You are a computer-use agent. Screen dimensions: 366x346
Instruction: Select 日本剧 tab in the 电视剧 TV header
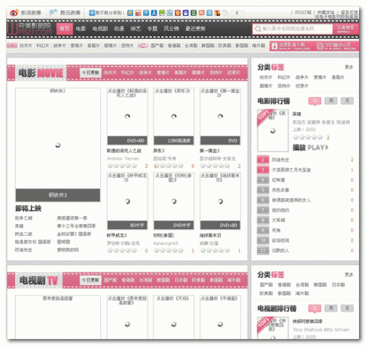[181, 280]
